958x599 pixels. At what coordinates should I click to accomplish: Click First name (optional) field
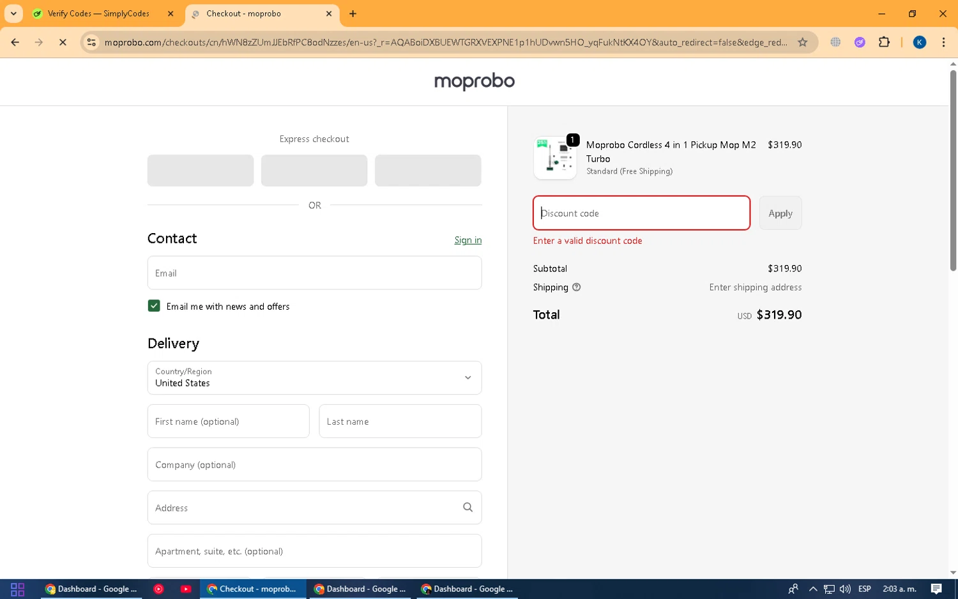coord(228,421)
